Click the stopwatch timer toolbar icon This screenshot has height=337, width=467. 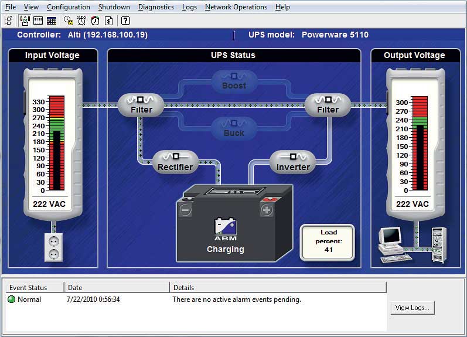(x=96, y=21)
